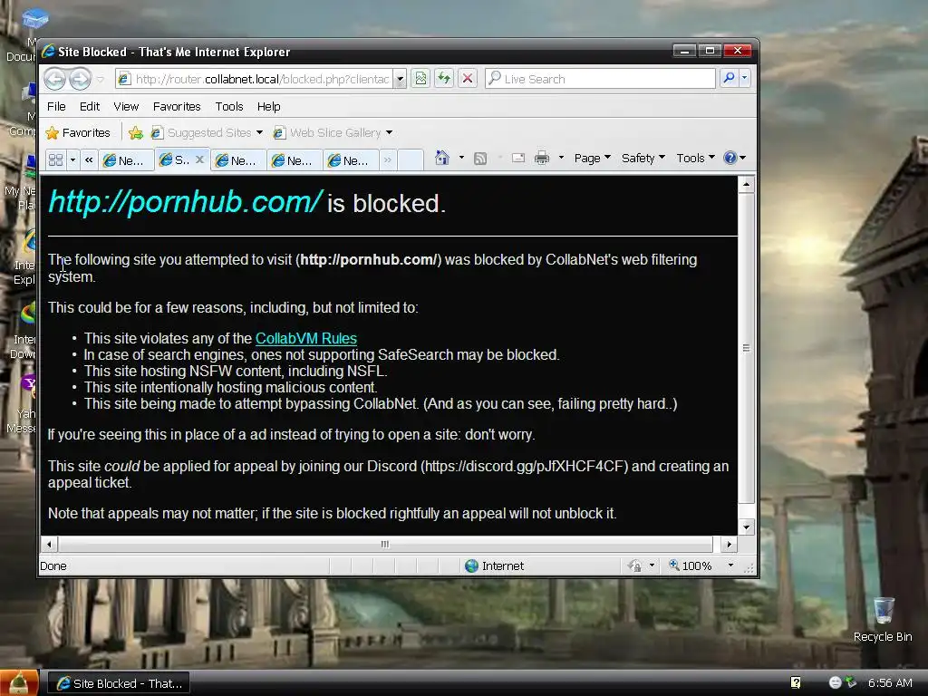The height and width of the screenshot is (696, 928).
Task: Go back with the Back arrow button
Action: [x=55, y=79]
